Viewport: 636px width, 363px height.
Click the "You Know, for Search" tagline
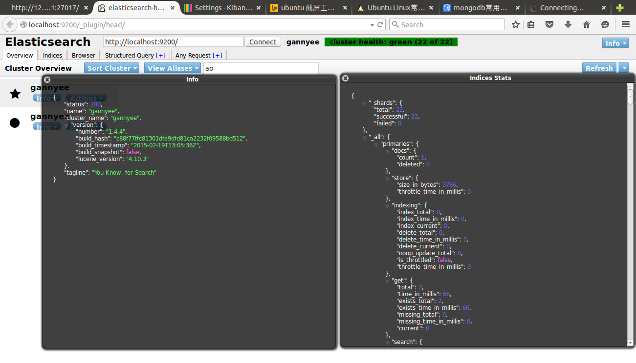124,173
